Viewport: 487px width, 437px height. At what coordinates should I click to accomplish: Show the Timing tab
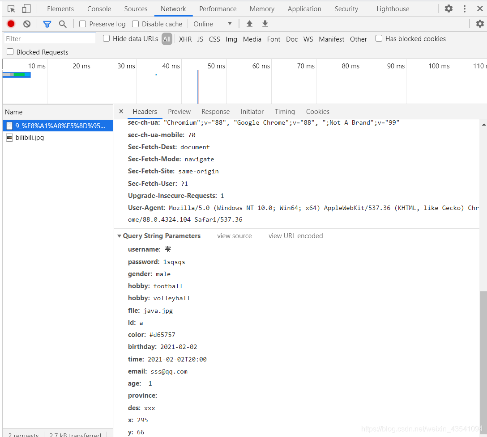click(x=285, y=112)
